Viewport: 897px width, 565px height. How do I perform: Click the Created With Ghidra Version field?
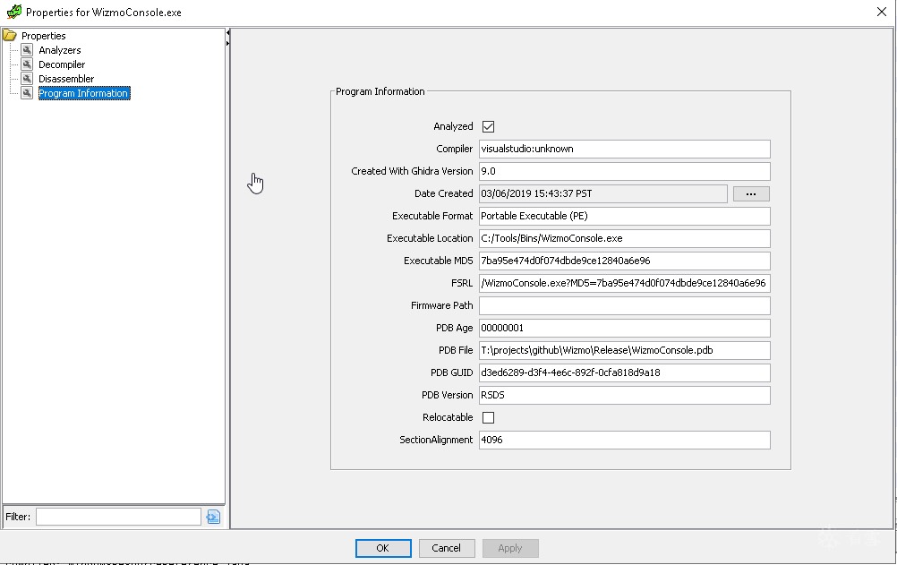(x=625, y=171)
